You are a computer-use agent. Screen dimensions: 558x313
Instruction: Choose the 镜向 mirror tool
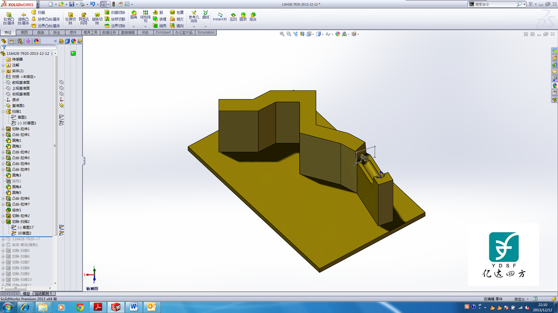coord(177,26)
